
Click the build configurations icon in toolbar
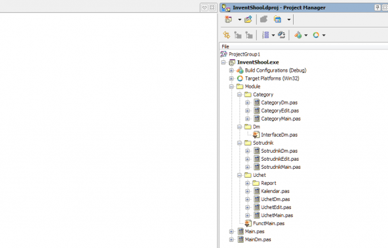[x=298, y=35]
